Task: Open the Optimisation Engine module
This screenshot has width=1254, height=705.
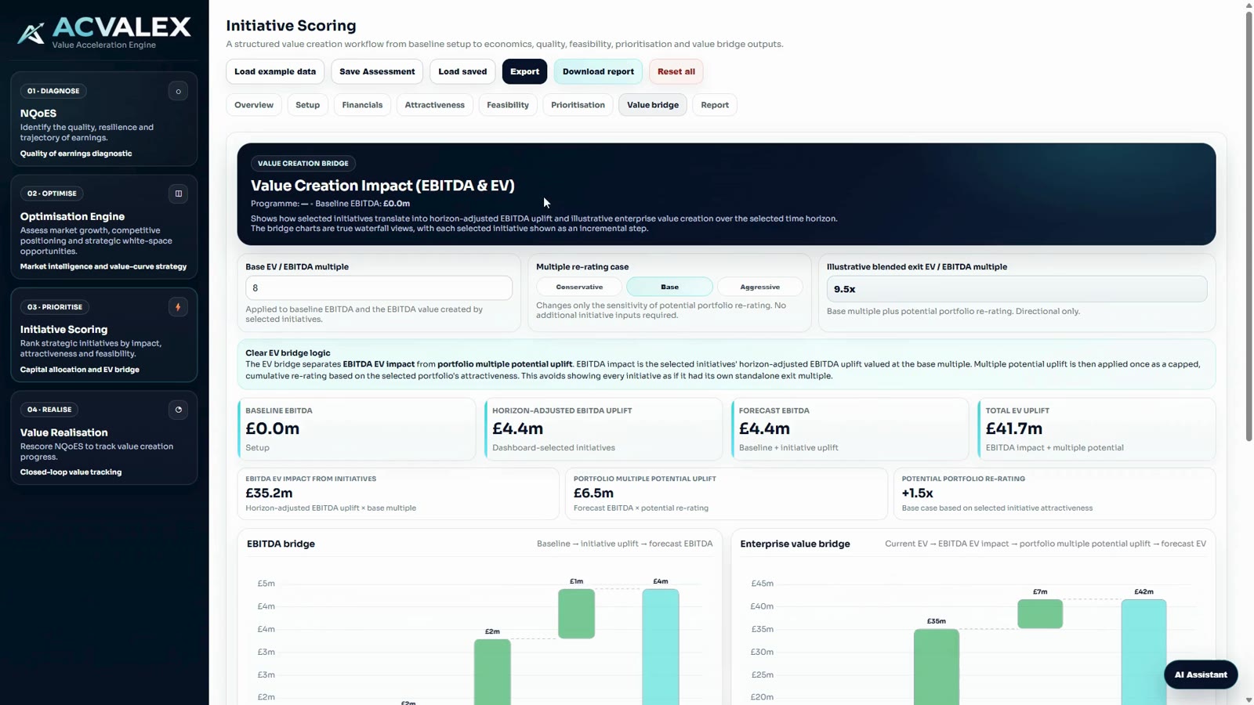Action: coord(104,226)
